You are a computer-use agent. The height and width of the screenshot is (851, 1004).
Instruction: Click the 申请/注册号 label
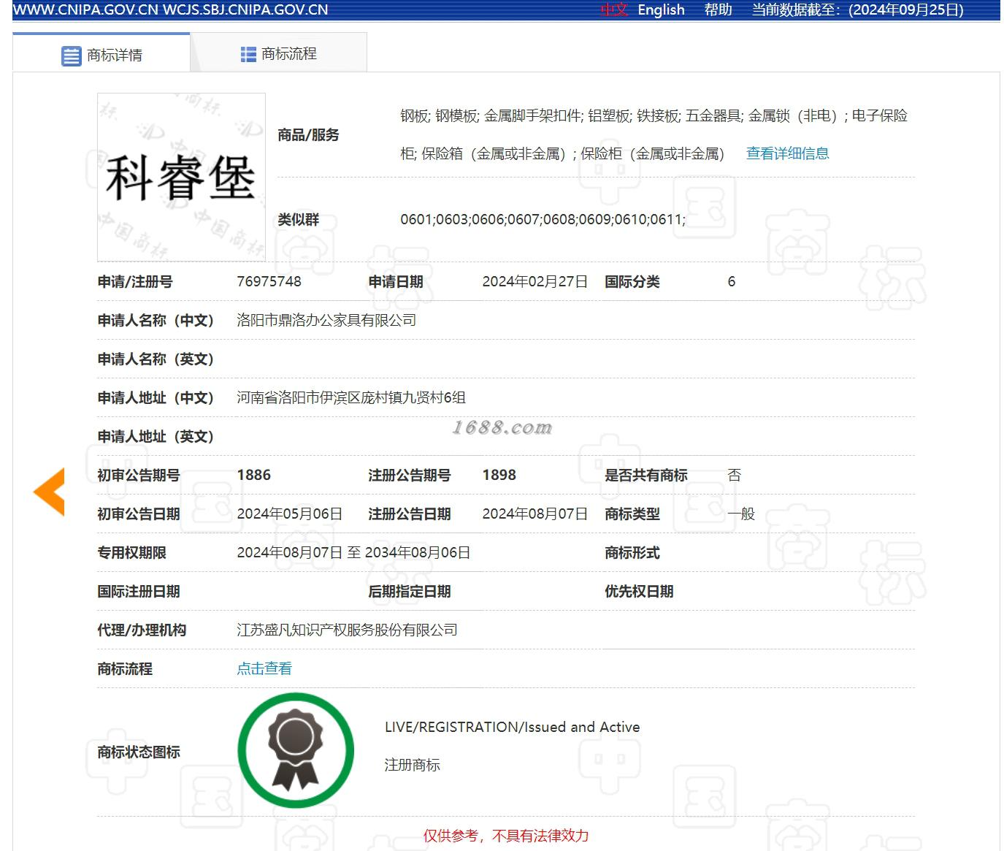(x=135, y=281)
